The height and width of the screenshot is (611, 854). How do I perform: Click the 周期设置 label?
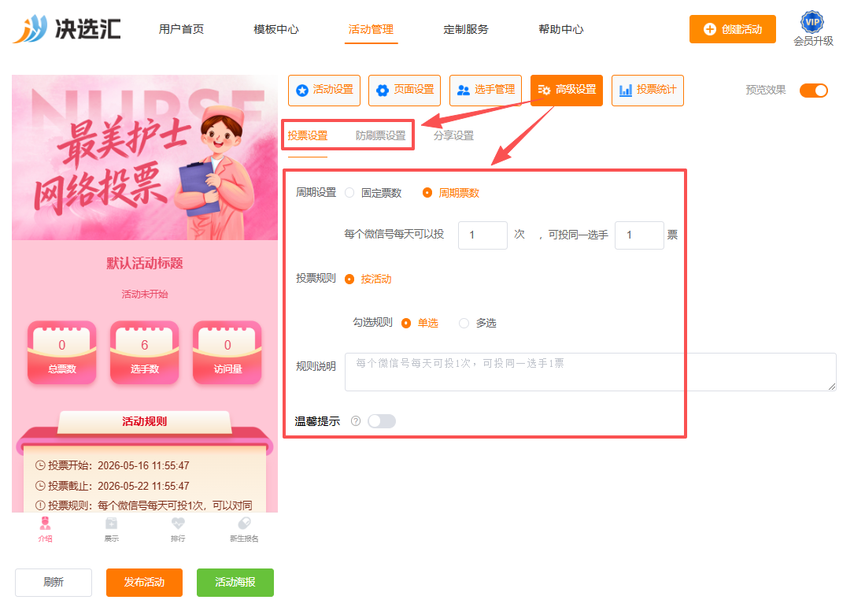coord(316,192)
